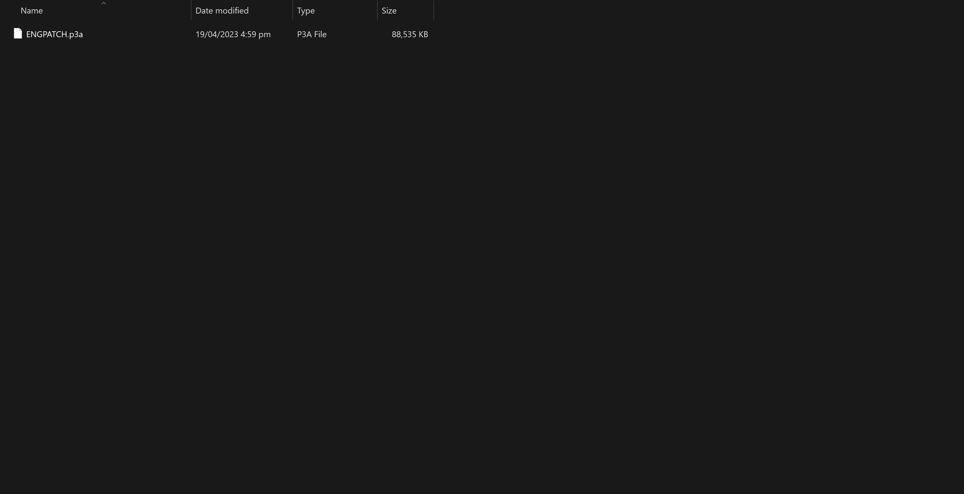Select the ENGPATCH.p3a file name
Viewport: 964px width, 494px height.
pos(54,34)
